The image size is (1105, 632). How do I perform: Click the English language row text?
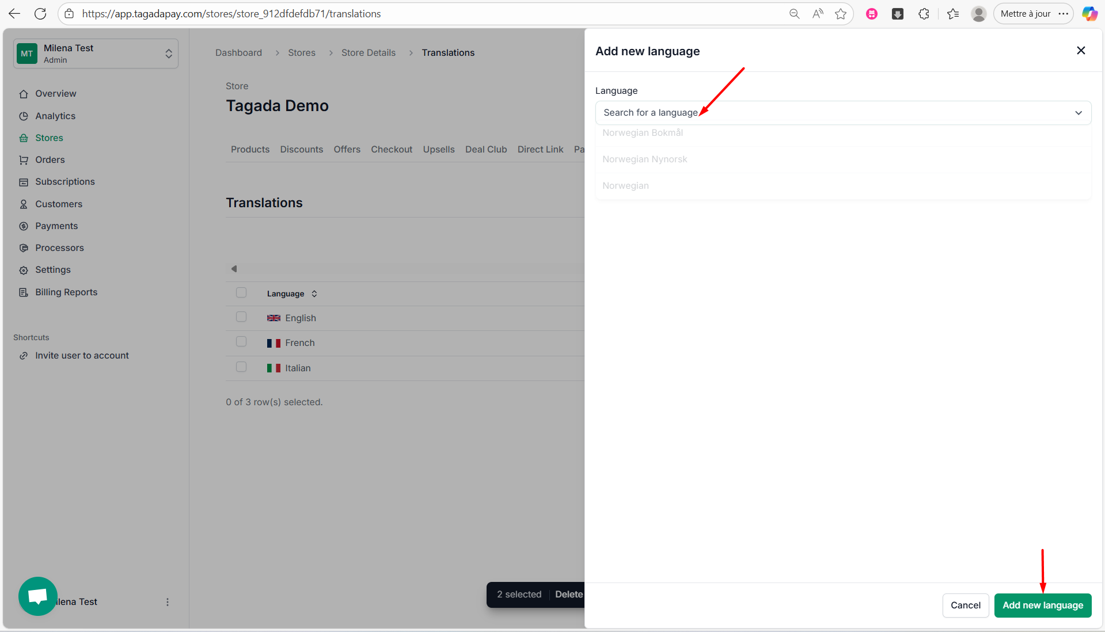(x=301, y=318)
